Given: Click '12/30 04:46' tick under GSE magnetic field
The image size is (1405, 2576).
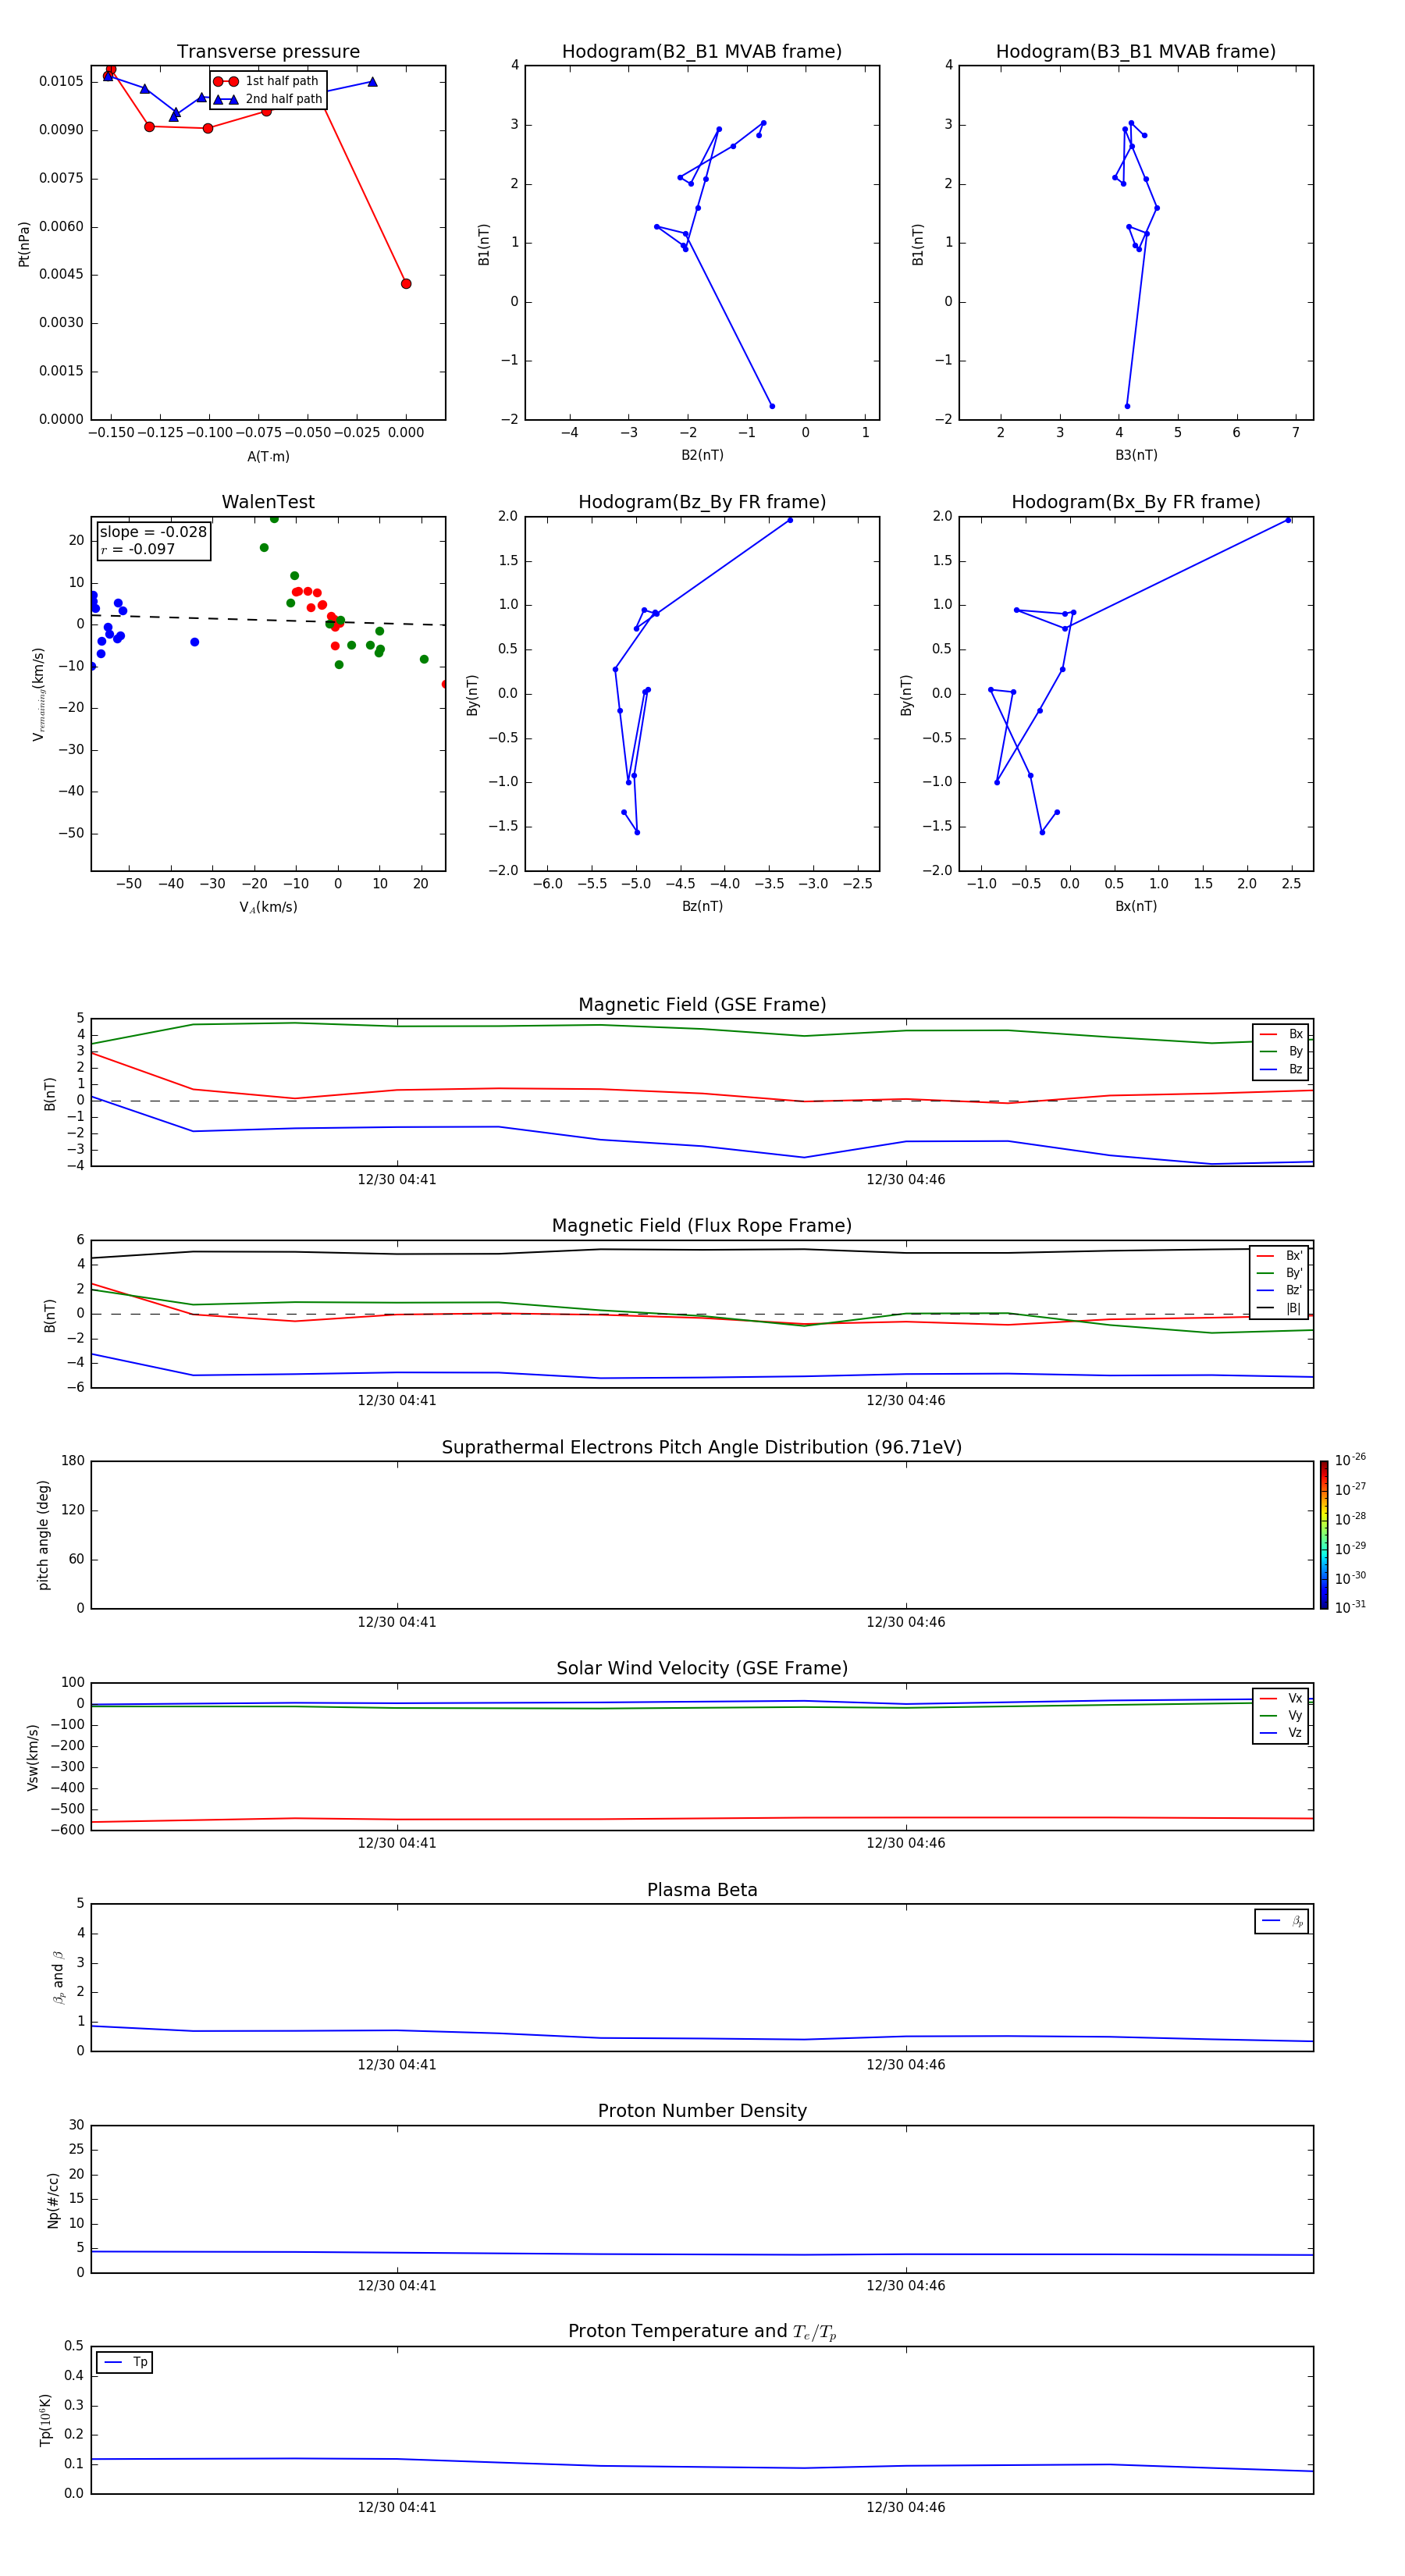Looking at the screenshot, I should (x=906, y=1180).
